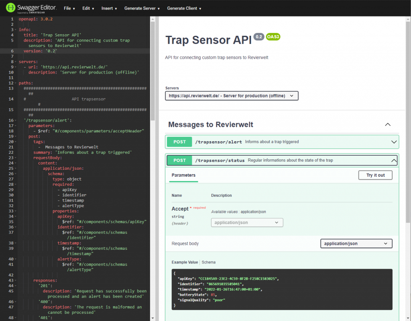Click the 0.2 version badge
This screenshot has width=411, height=321.
[259, 37]
